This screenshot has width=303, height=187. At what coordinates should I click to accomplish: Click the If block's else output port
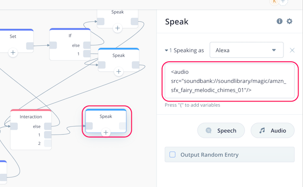tap(87, 45)
